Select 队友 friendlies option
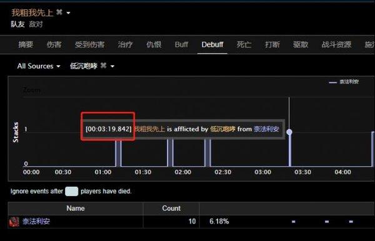Screen dimensions: 375x241 (17, 24)
